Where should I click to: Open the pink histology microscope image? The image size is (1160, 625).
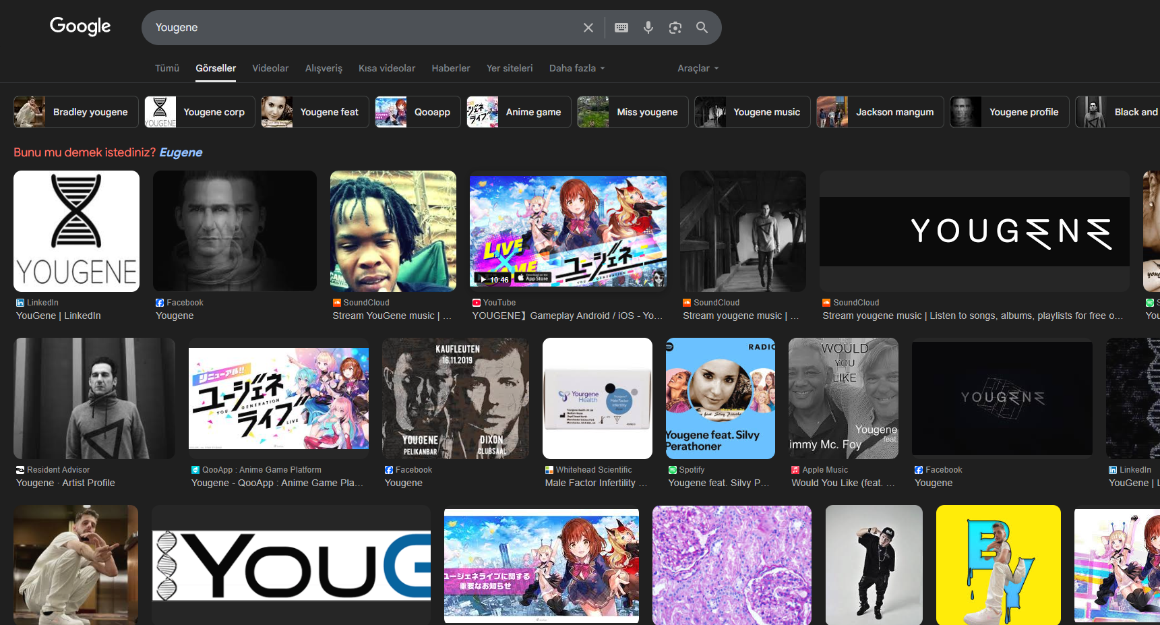[x=732, y=565]
